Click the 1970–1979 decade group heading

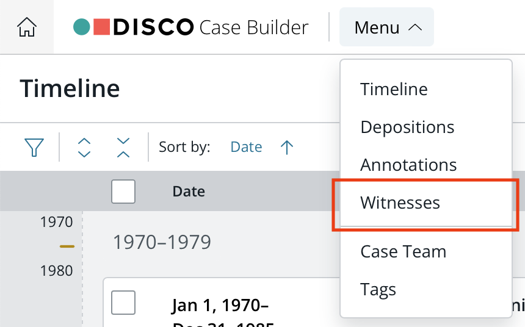pos(162,242)
